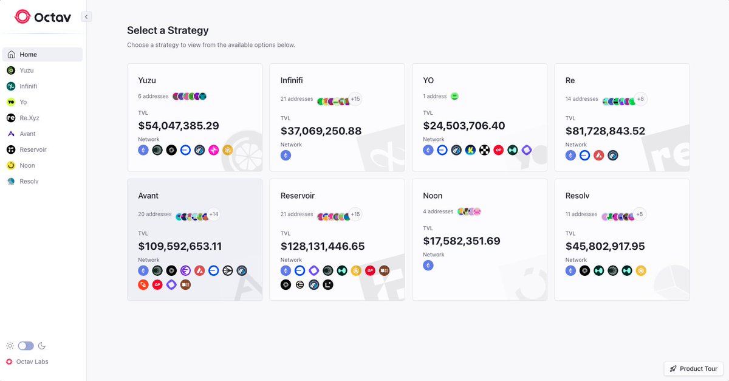Click the Ethereum network icon on Yuzu card
Image resolution: width=729 pixels, height=381 pixels.
[143, 150]
